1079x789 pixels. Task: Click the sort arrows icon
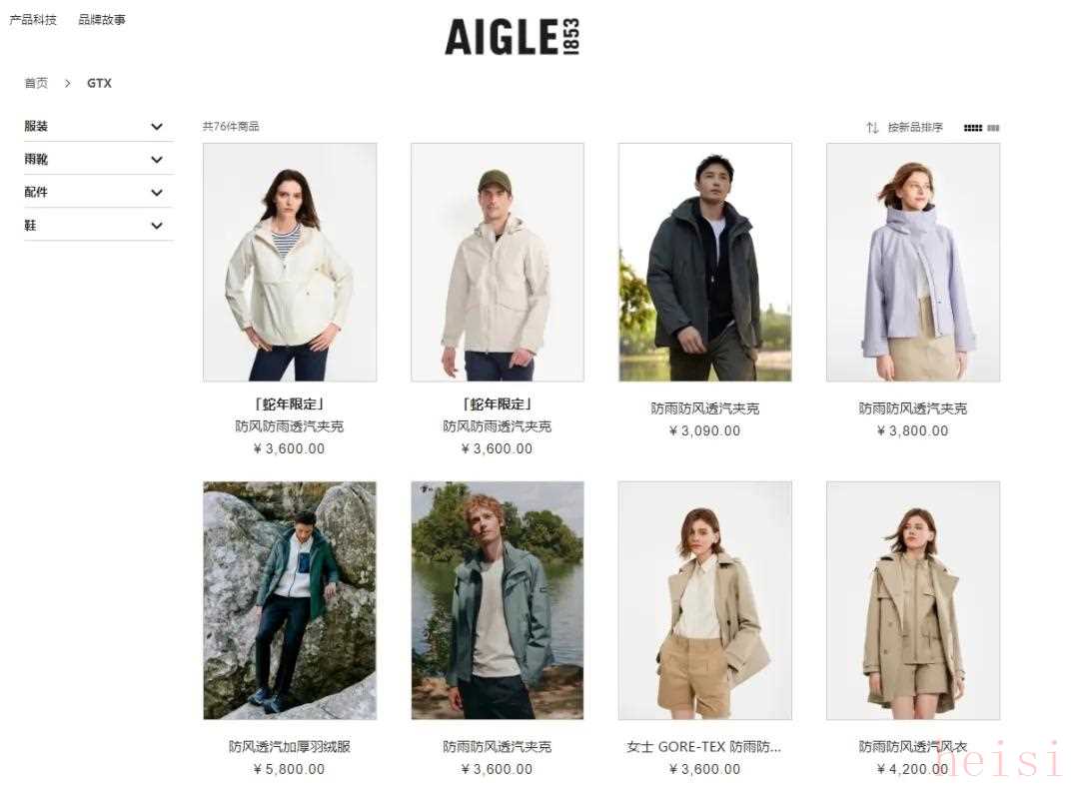[872, 127]
